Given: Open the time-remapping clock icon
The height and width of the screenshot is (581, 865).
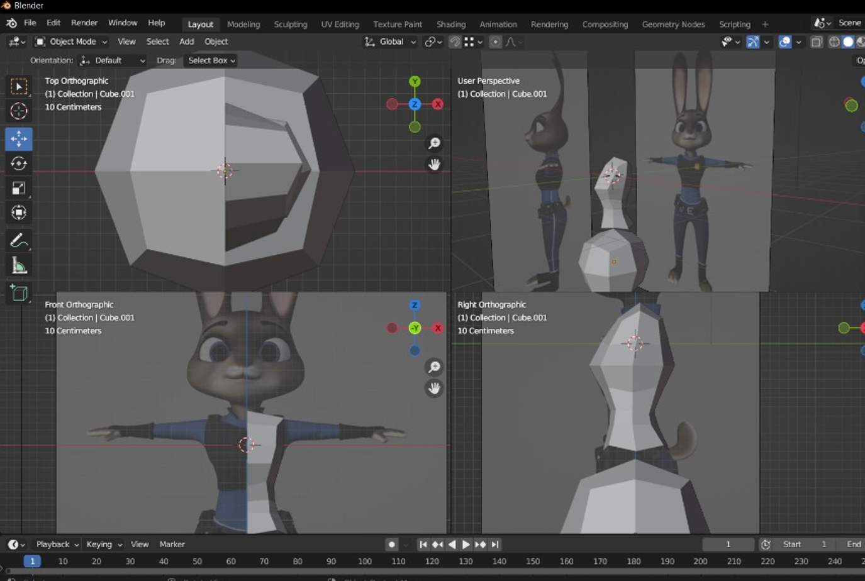Looking at the screenshot, I should [766, 545].
